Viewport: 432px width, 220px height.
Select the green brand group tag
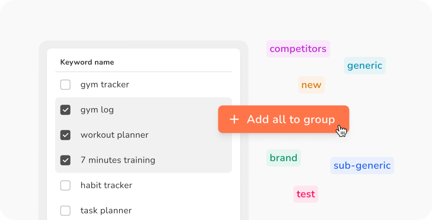pos(283,158)
